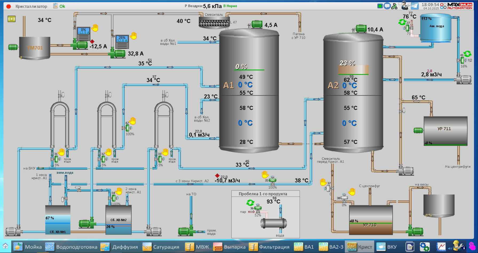Expand the yellow square button at top left
Image resolution: width=478 pixels, height=253 pixels.
[x=11, y=19]
